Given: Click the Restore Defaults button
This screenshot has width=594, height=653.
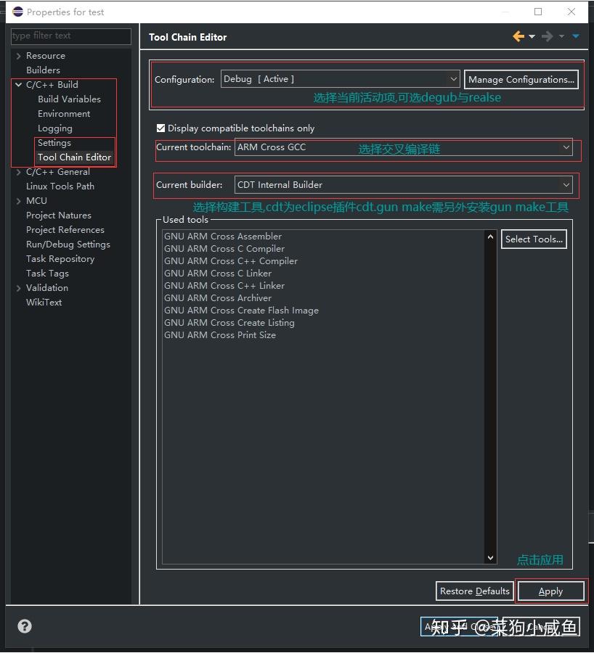Looking at the screenshot, I should pos(474,591).
